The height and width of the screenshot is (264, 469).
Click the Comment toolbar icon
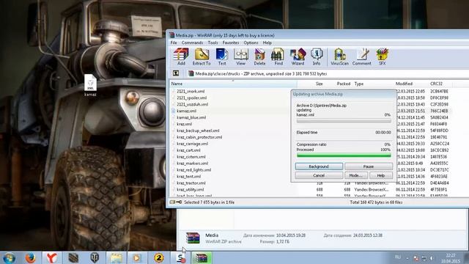361,56
